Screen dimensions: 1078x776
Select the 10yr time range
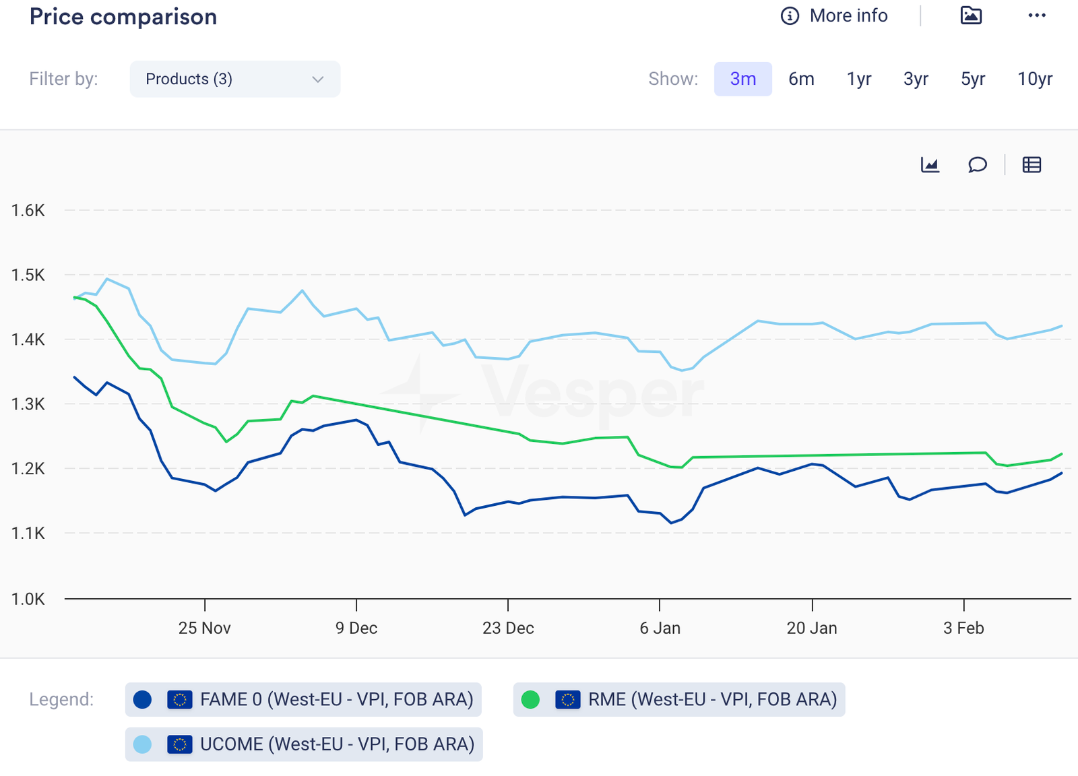point(1034,79)
